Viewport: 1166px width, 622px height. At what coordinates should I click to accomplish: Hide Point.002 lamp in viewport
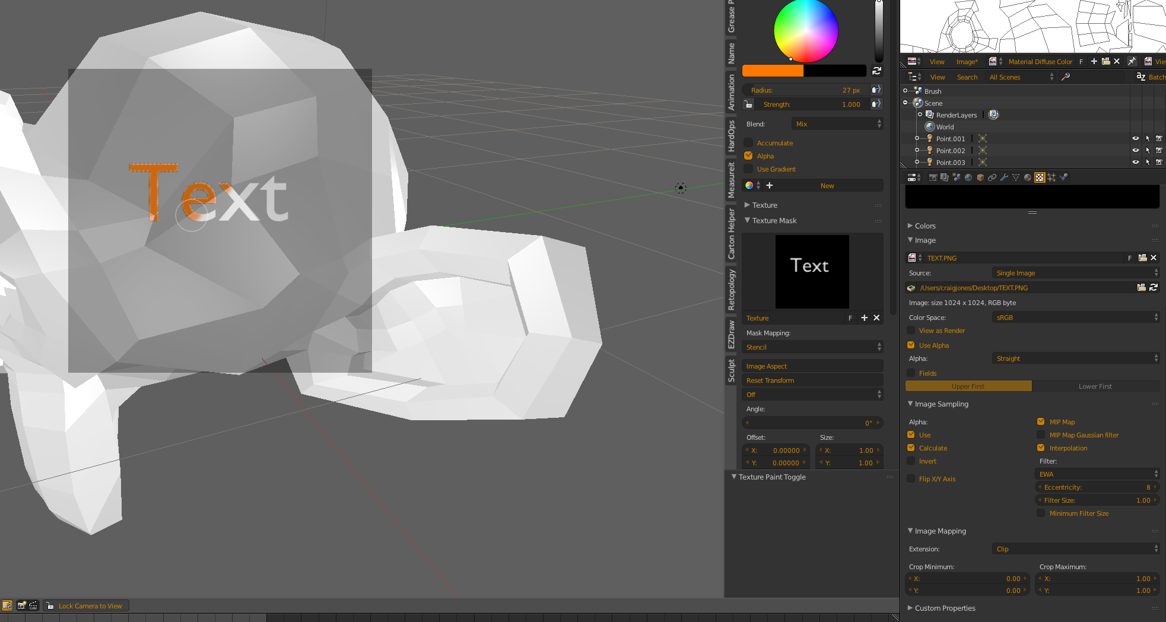tap(1136, 150)
